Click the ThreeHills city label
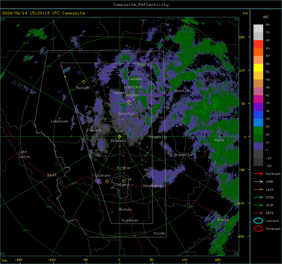 coord(158,137)
